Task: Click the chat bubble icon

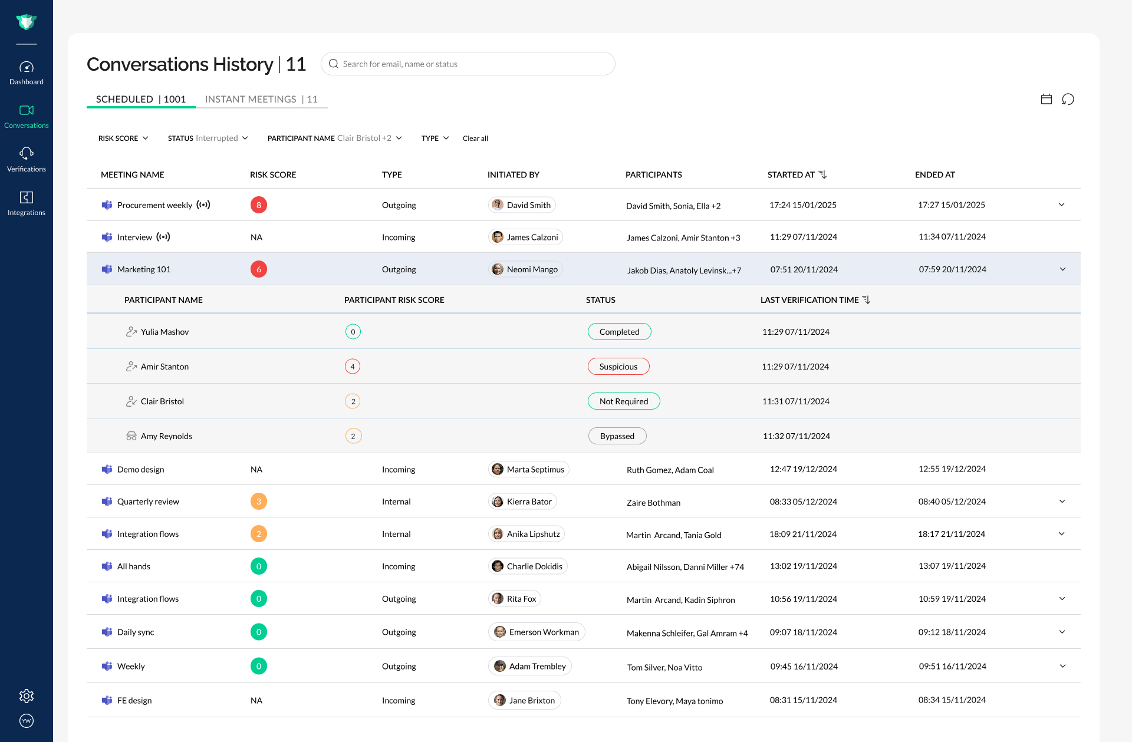Action: (x=1068, y=99)
